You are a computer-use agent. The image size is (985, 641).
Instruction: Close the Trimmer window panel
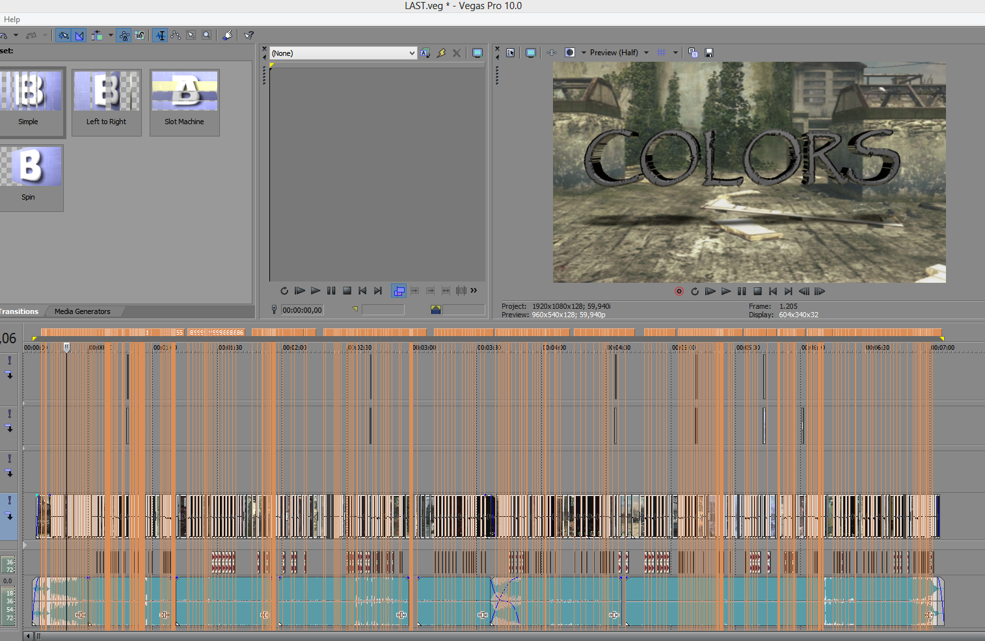coord(264,49)
